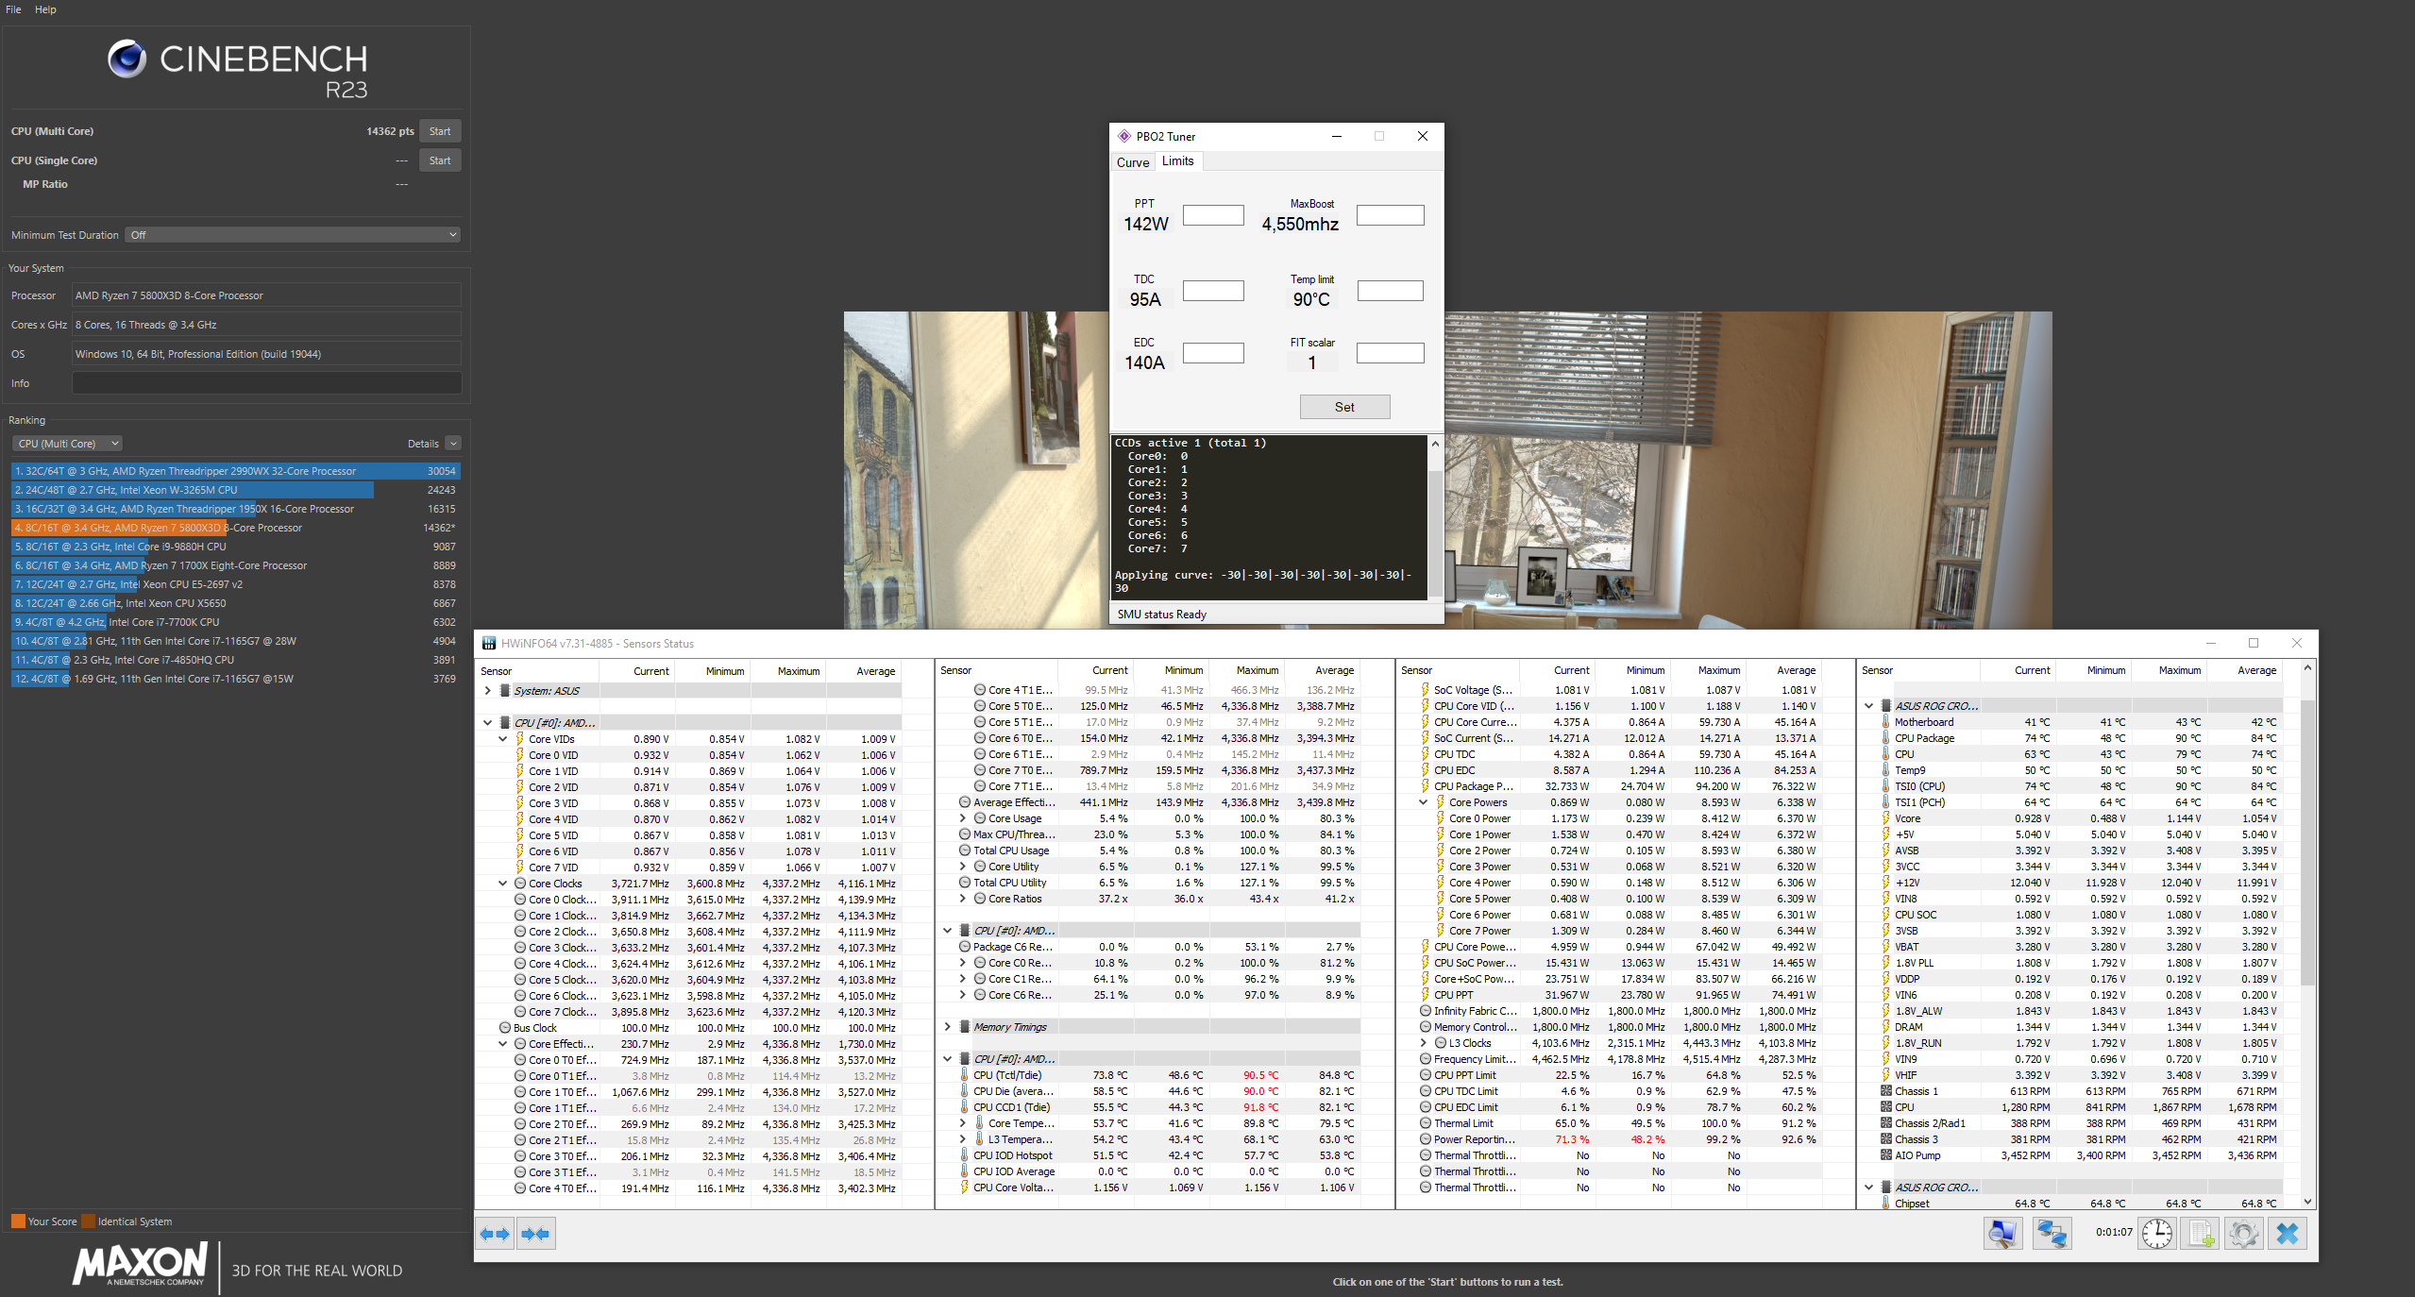Collapse the Core Clocks tree node
Screen dimensions: 2415x1297
coord(503,884)
